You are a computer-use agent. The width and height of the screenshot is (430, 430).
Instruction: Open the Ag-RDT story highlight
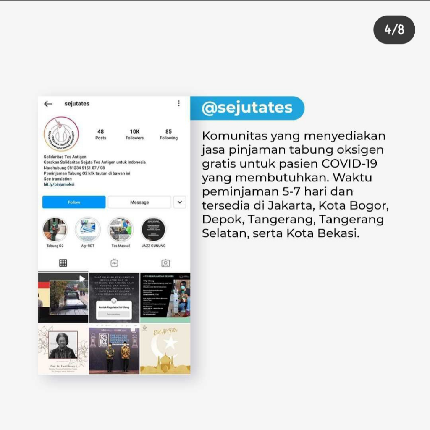point(88,229)
